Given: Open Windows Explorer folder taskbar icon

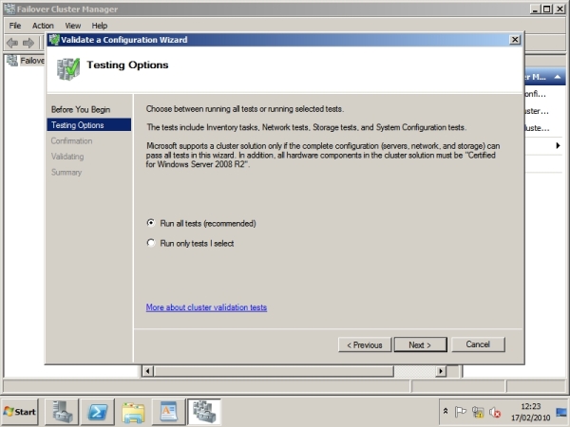Looking at the screenshot, I should 133,412.
